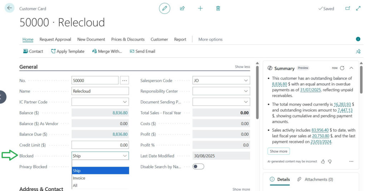The height and width of the screenshot is (191, 366).
Task: Select Invoice in Blocked dropdown list
Action: point(79,178)
